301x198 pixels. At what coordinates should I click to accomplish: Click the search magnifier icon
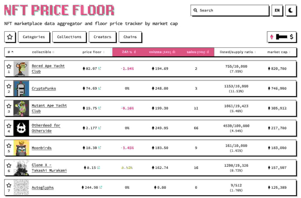pyautogui.click(x=195, y=10)
